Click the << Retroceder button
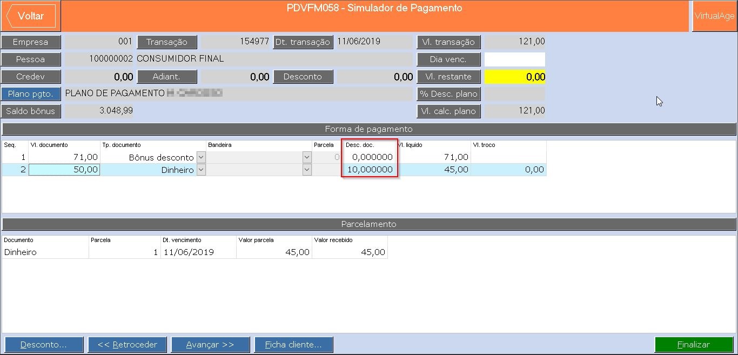This screenshot has width=738, height=355. [128, 345]
